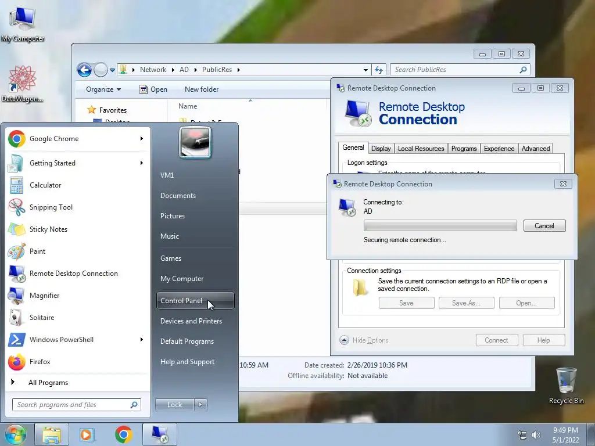Open Games from Start menu
Viewport: 595px width, 446px height.
pos(195,258)
